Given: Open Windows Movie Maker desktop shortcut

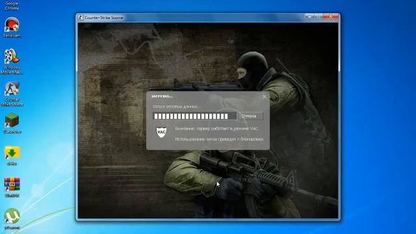Looking at the screenshot, I should tap(12, 61).
